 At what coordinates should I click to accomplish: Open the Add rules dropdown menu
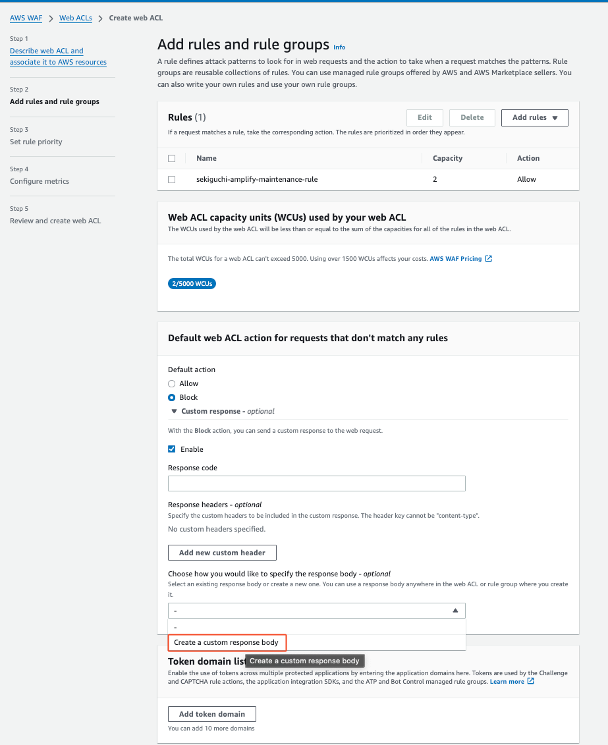pos(534,118)
